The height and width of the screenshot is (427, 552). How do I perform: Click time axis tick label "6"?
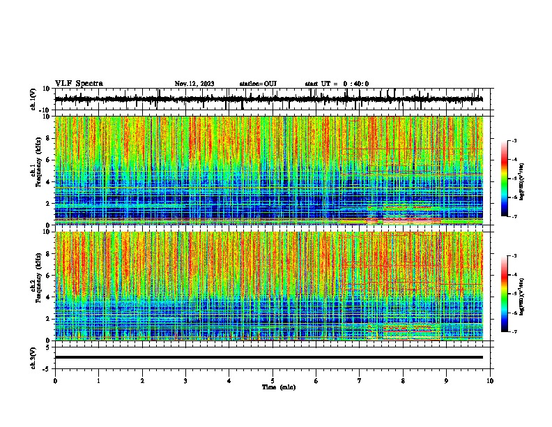click(x=316, y=381)
